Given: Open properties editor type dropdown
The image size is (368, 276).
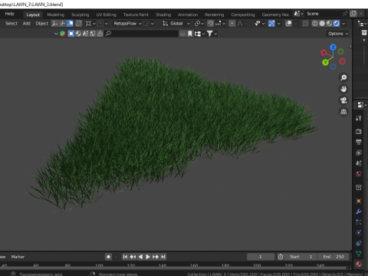Looking at the screenshot, I should click(x=362, y=105).
